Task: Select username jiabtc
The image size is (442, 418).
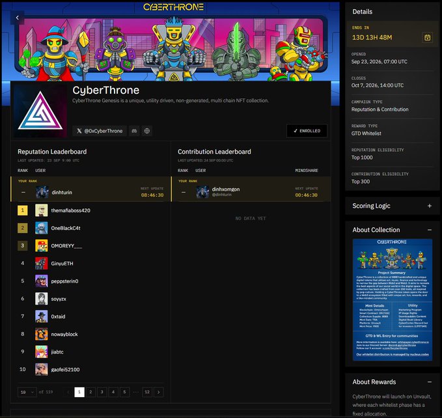Action: pyautogui.click(x=57, y=352)
